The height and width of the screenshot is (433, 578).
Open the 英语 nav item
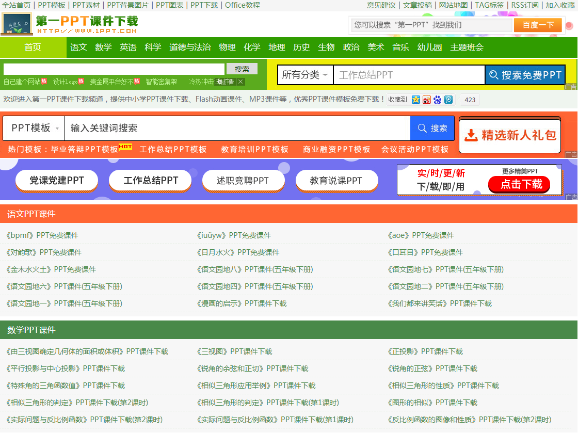pos(128,47)
